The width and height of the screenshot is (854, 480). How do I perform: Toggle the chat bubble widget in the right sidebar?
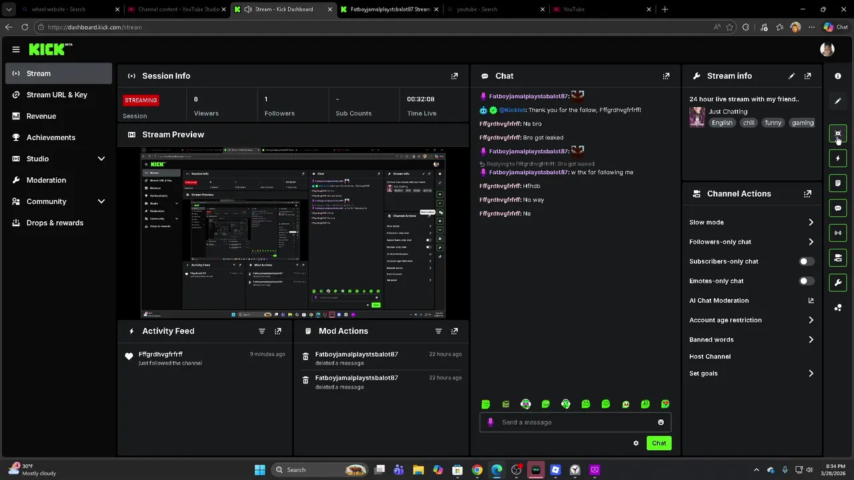tap(838, 208)
